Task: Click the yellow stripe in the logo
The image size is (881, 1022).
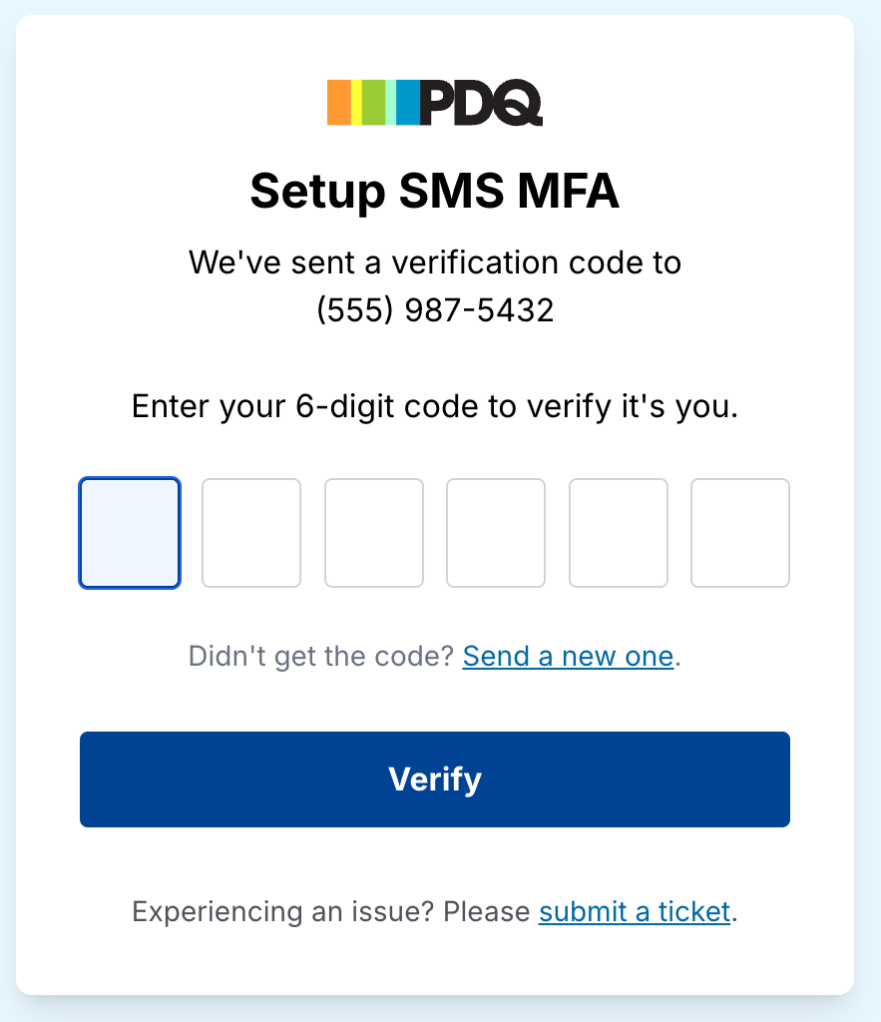Action: pyautogui.click(x=356, y=103)
